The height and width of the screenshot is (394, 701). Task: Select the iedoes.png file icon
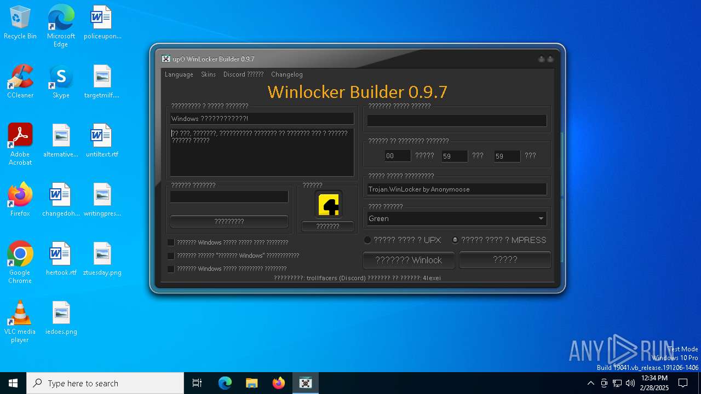61,318
